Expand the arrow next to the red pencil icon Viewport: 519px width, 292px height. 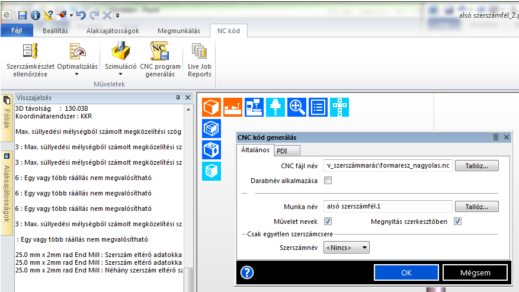(71, 15)
